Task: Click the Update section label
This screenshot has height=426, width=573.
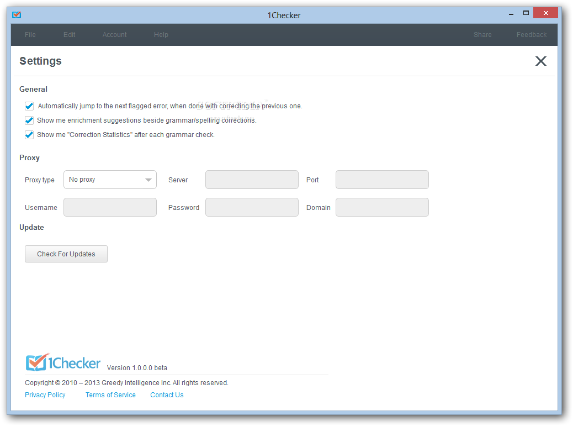Action: pos(31,228)
